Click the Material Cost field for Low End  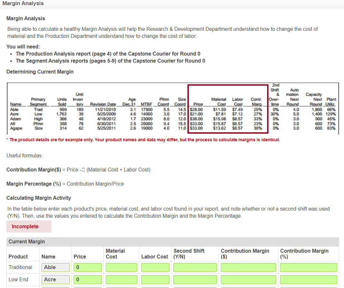pos(121,279)
